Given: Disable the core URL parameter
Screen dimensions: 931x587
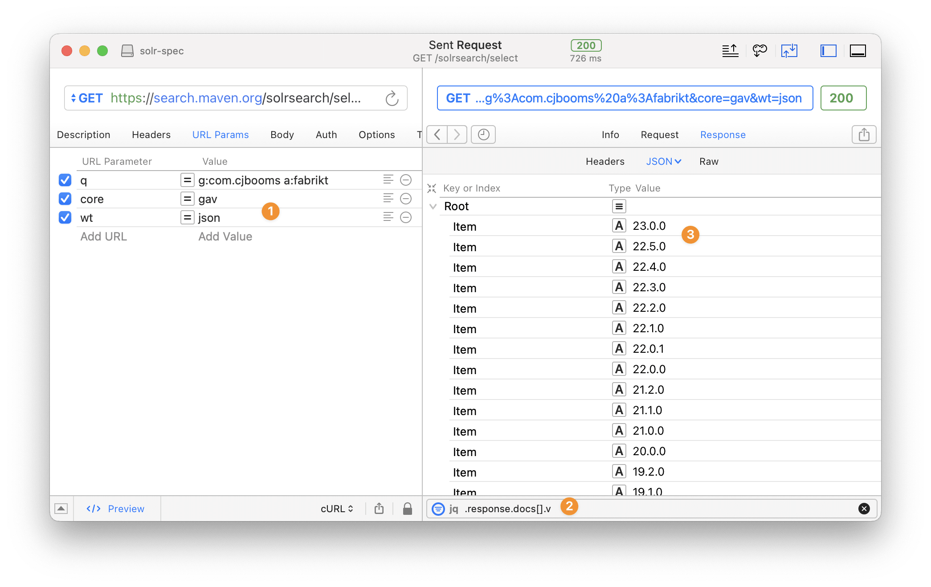Looking at the screenshot, I should tap(65, 199).
